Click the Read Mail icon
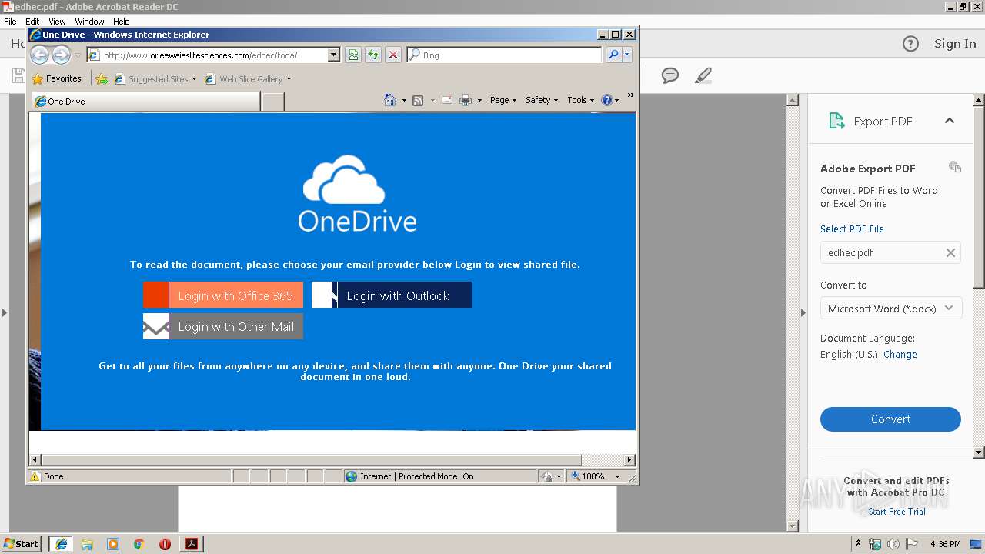 click(446, 100)
